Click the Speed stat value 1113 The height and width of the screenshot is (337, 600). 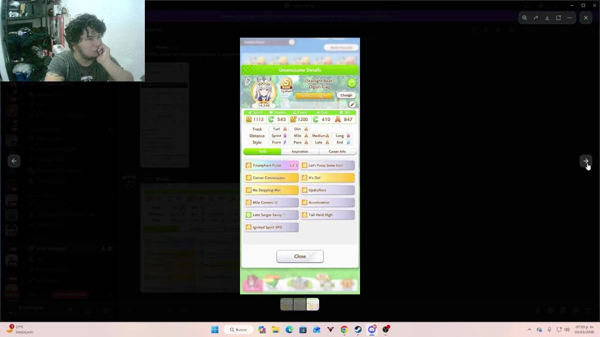point(258,119)
